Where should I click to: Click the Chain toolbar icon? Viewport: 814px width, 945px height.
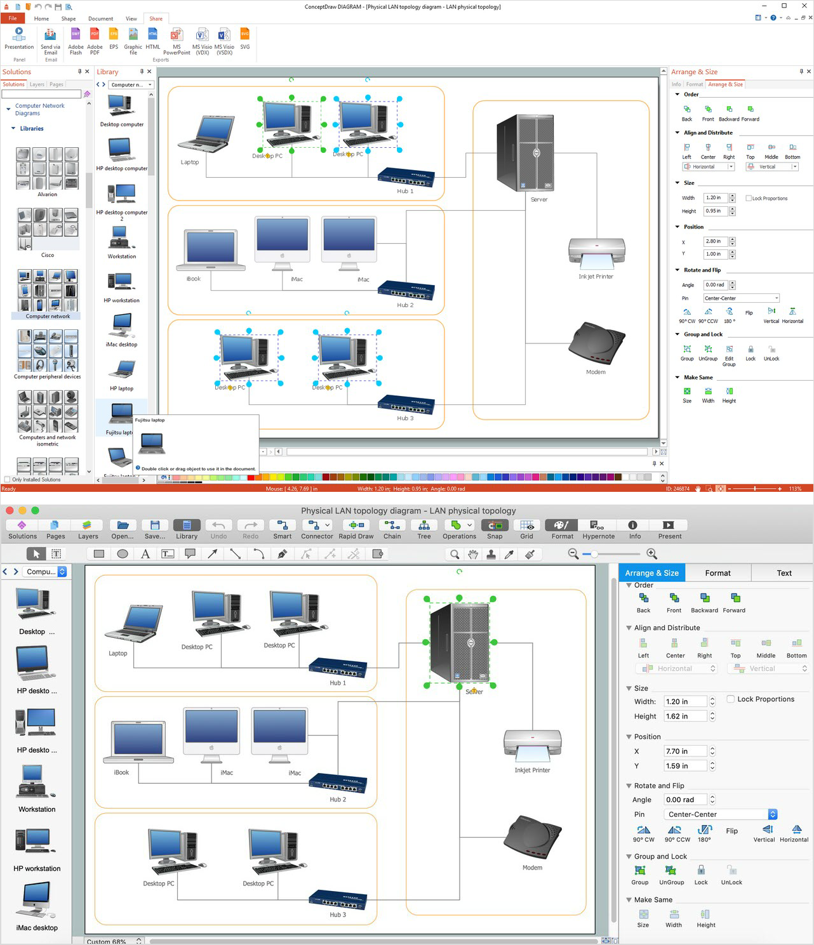tap(392, 525)
